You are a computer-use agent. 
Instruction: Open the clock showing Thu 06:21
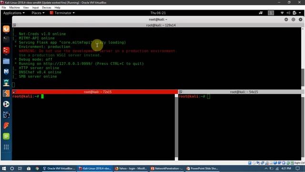[158, 13]
